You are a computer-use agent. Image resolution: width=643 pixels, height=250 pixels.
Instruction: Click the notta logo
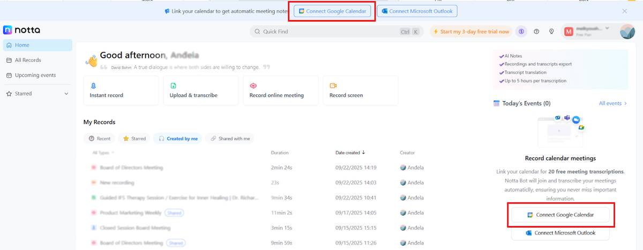point(21,30)
